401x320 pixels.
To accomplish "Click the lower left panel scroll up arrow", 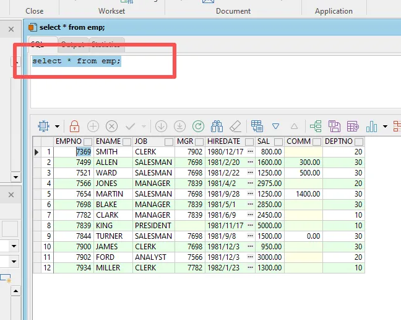I will point(15,291).
